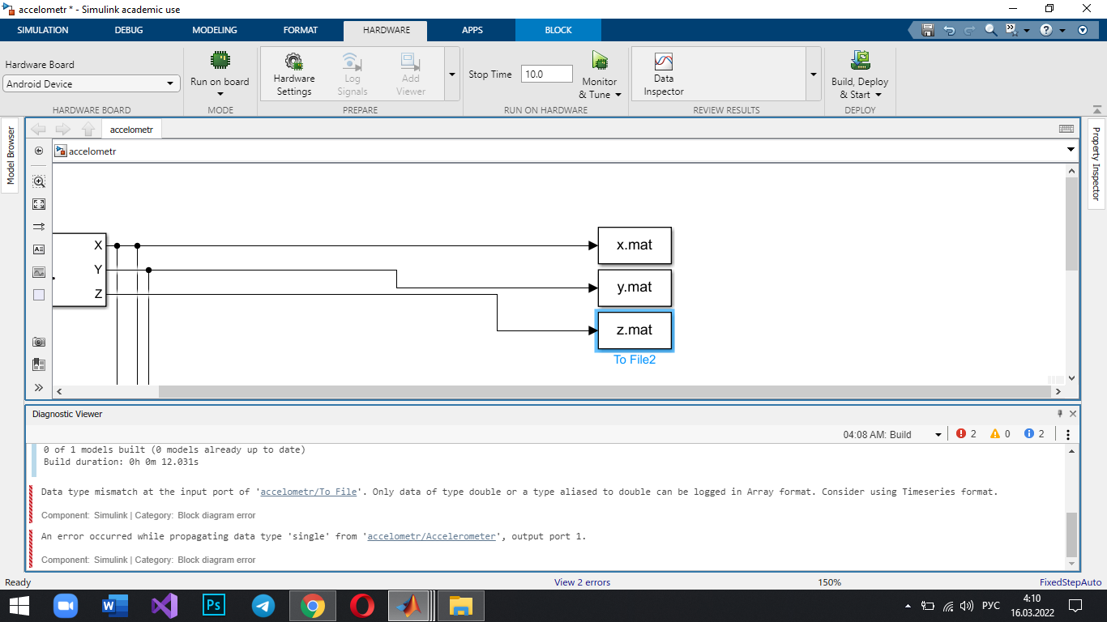The width and height of the screenshot is (1107, 622).
Task: Open Hardware Settings
Action: tap(293, 63)
